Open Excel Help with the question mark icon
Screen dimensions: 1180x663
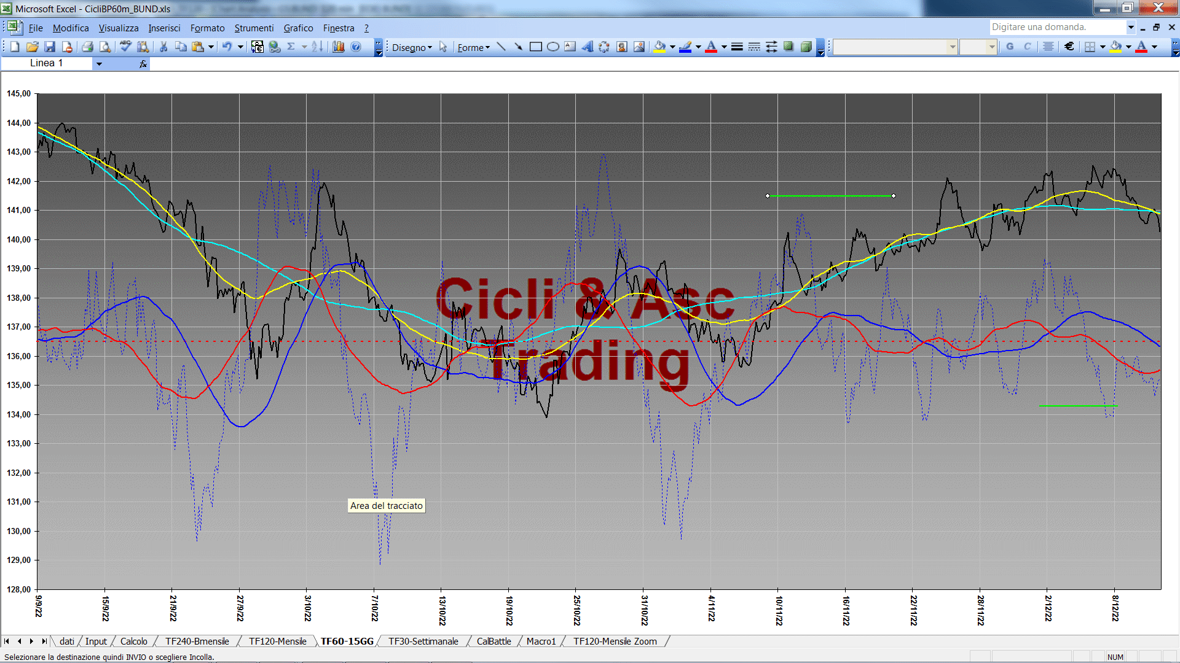[x=356, y=47]
